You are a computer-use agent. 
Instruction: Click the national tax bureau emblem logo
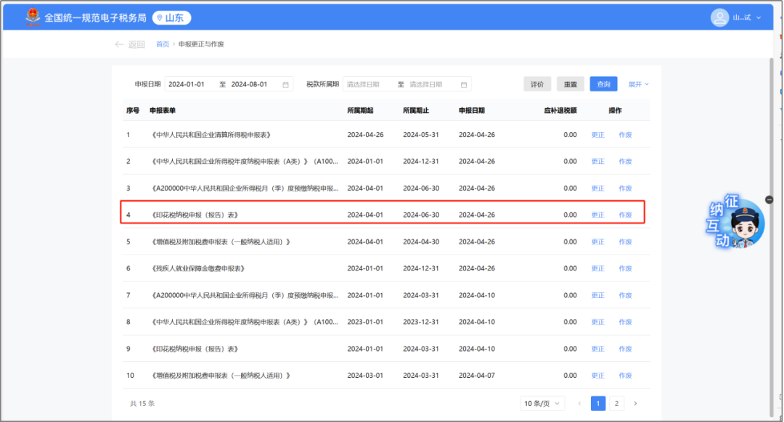pos(31,17)
